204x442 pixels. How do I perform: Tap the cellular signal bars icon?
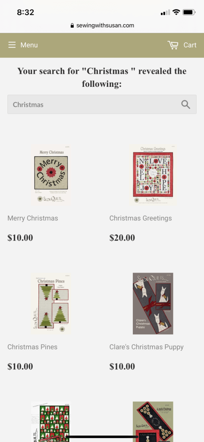tap(166, 12)
